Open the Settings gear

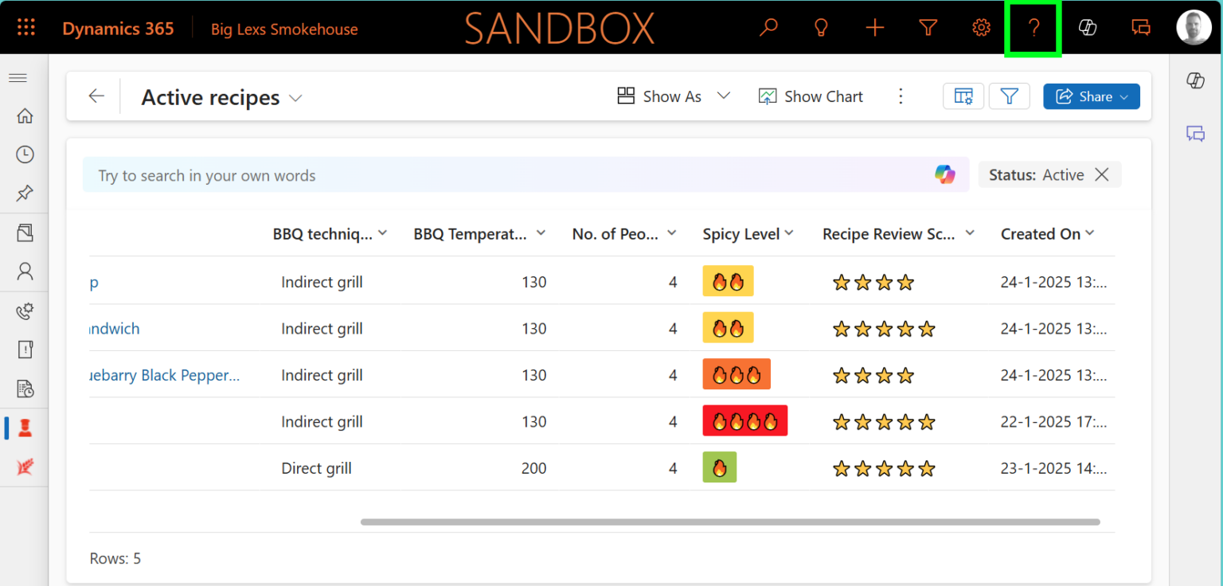[x=981, y=28]
